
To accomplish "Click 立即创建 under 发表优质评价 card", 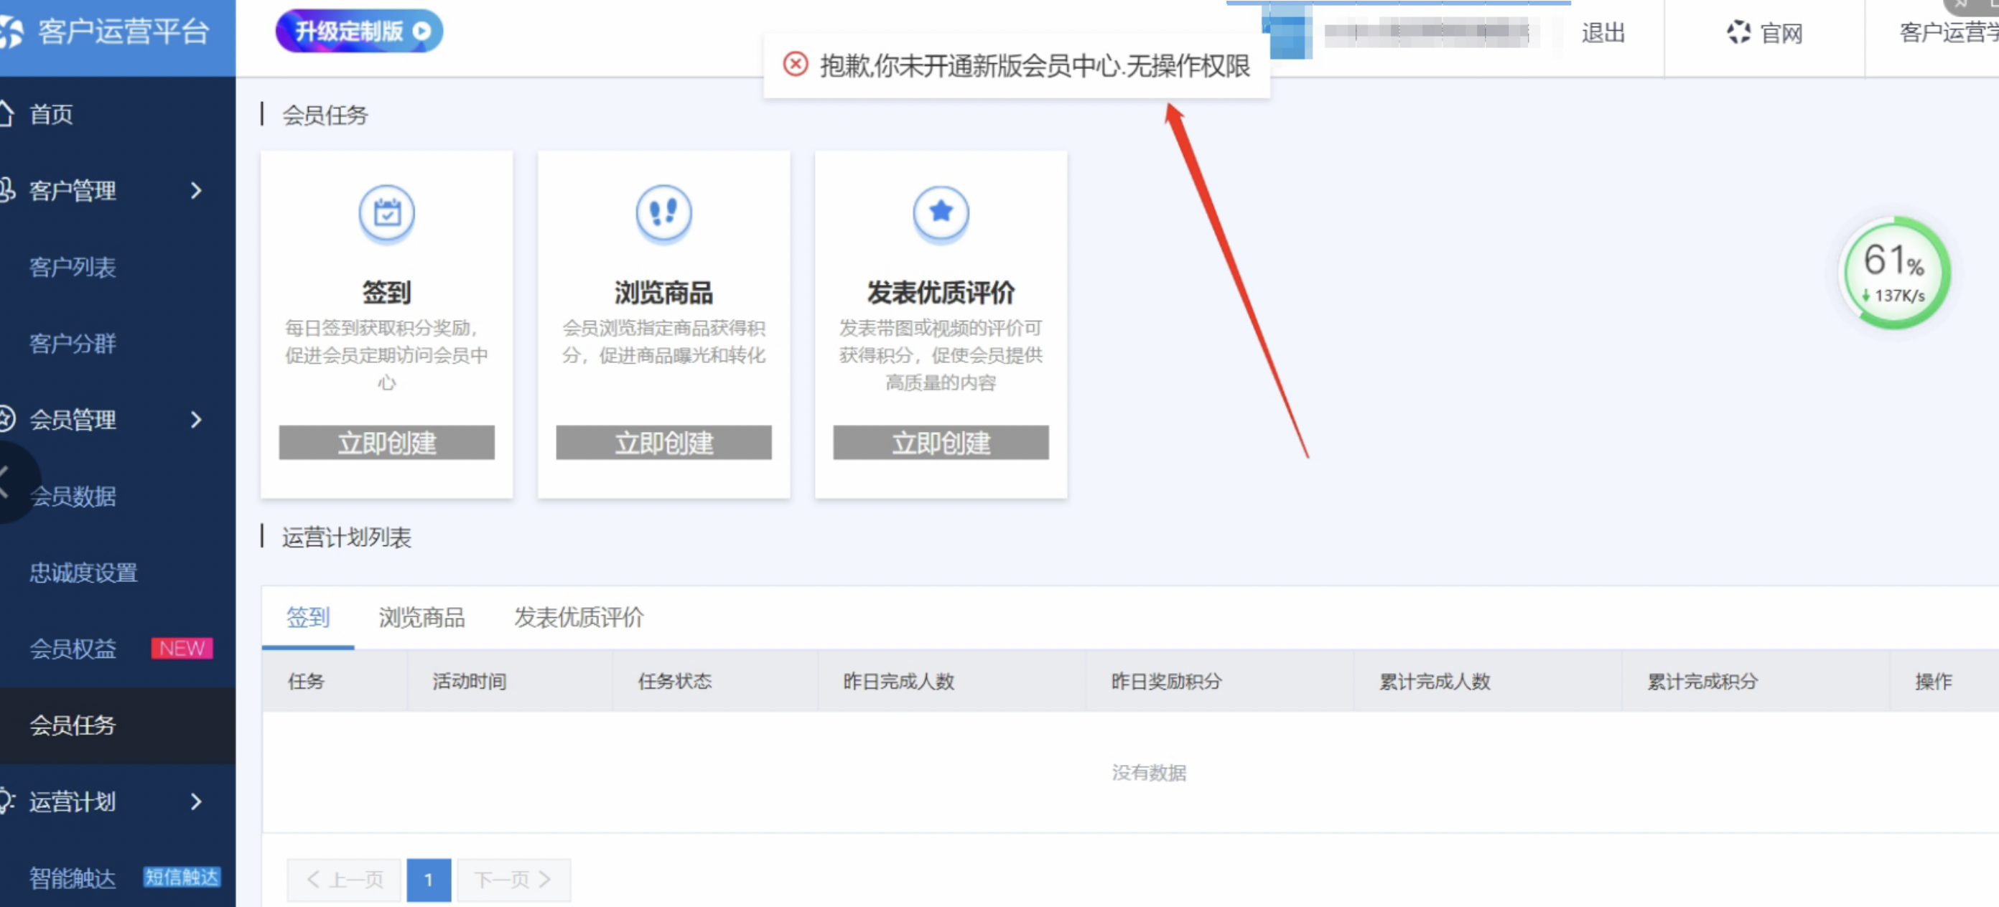I will click(941, 443).
